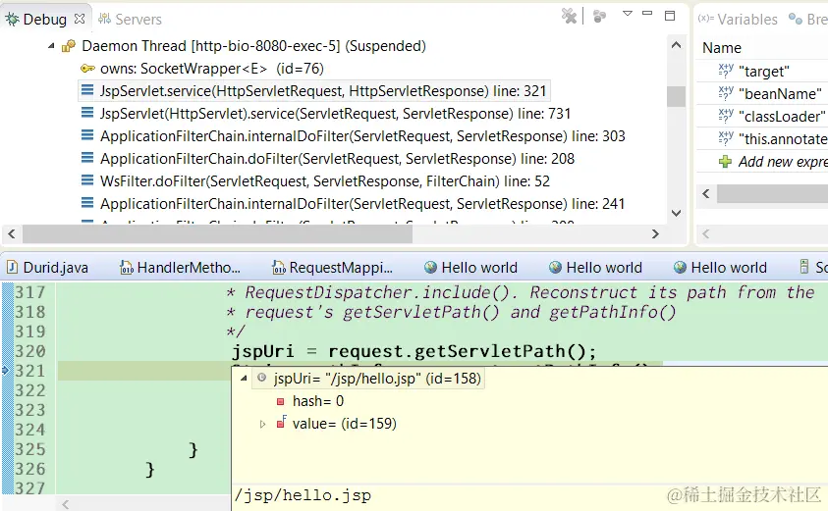Click the code line jspUri = request.getServletPath();
The image size is (828, 511).
coord(414,352)
